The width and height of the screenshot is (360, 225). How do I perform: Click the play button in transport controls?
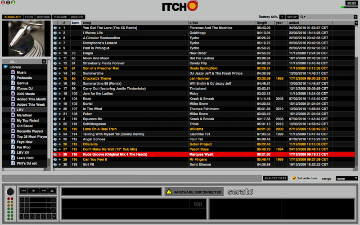pos(34,190)
